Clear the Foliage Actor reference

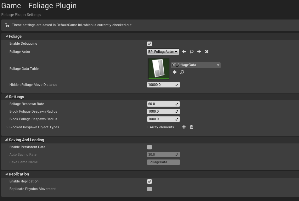[207, 52]
